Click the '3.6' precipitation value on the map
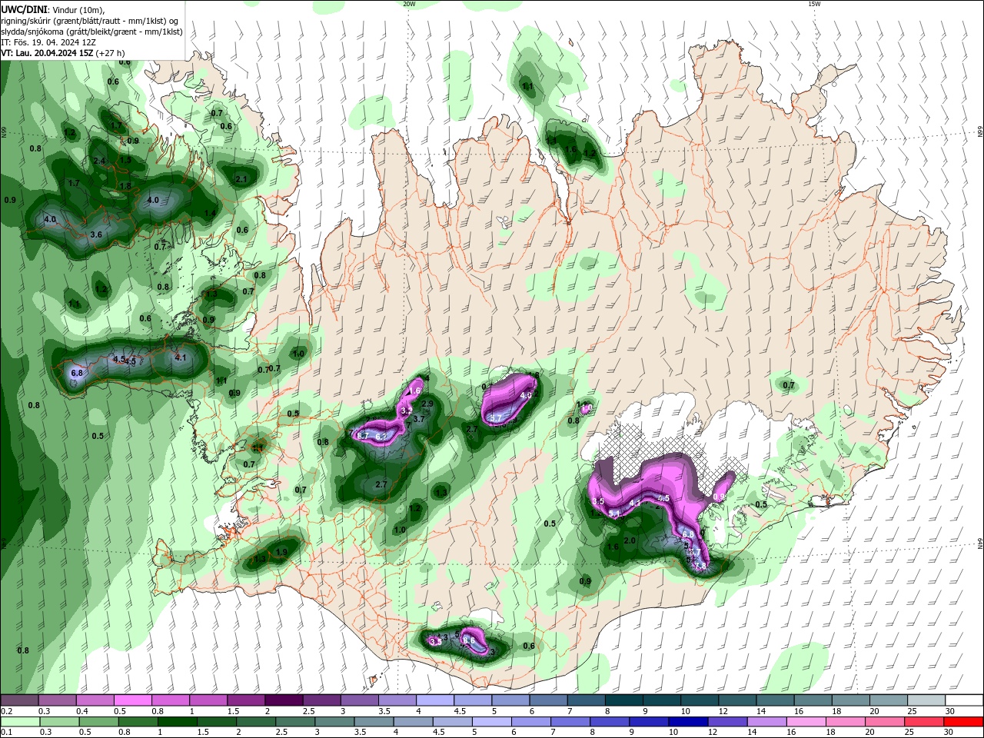 (x=96, y=234)
